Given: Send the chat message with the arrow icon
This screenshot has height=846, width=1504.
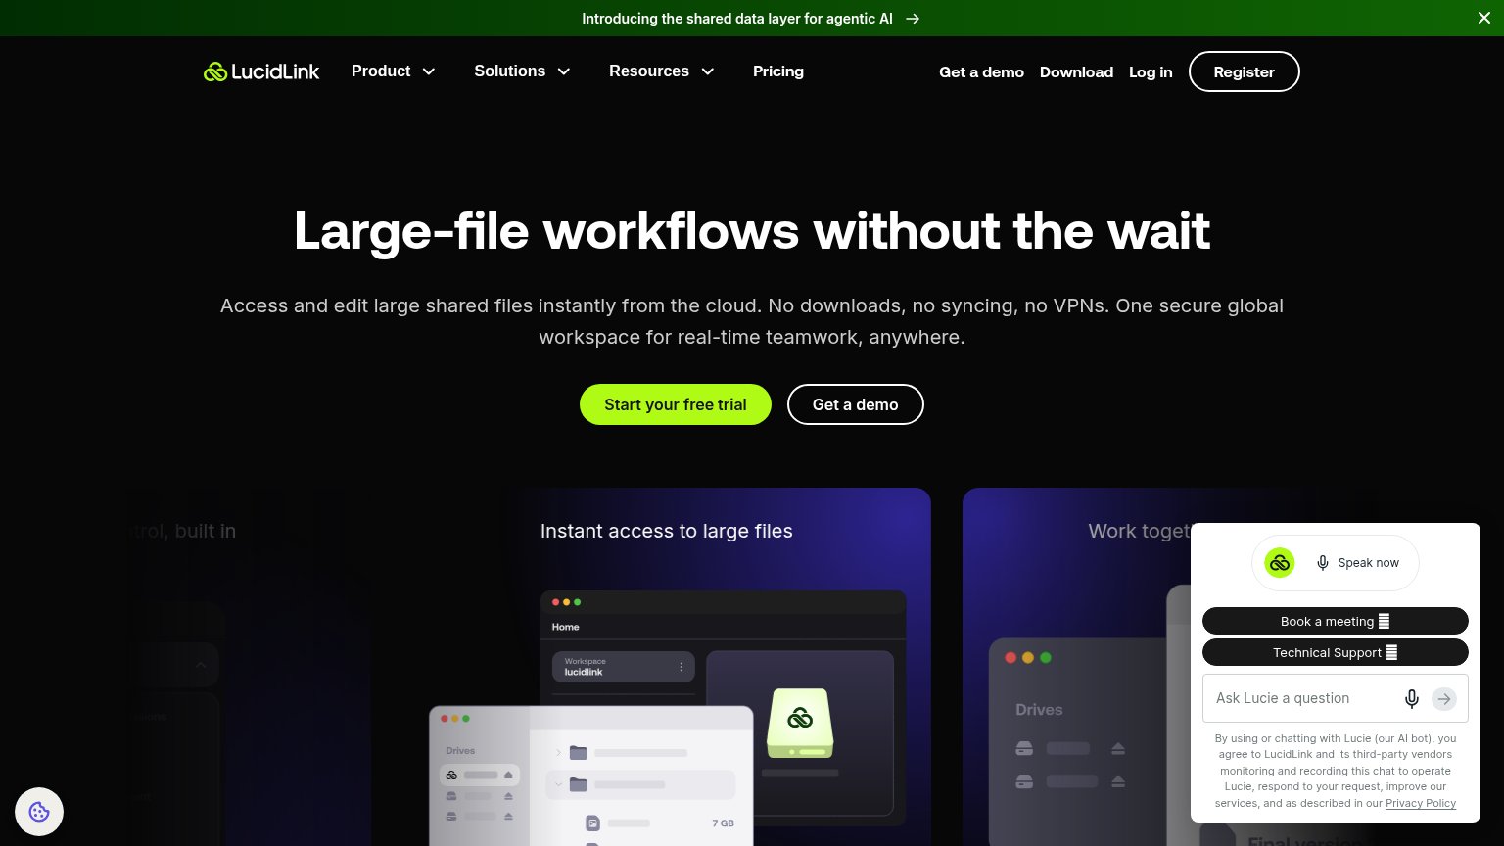Looking at the screenshot, I should [x=1444, y=698].
